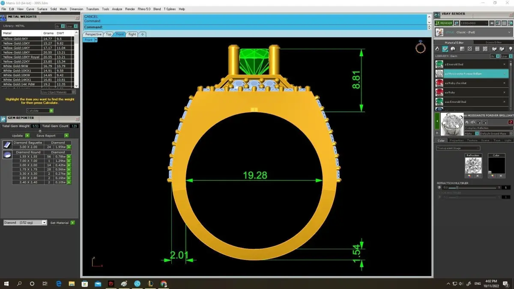This screenshot has height=289, width=514.
Task: Toggle the User library switch in Vray panel
Action: (506, 56)
